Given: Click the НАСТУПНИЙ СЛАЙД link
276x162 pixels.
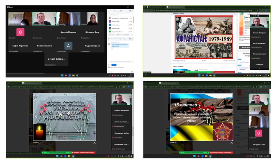Looking at the screenshot, I should click(x=229, y=61).
